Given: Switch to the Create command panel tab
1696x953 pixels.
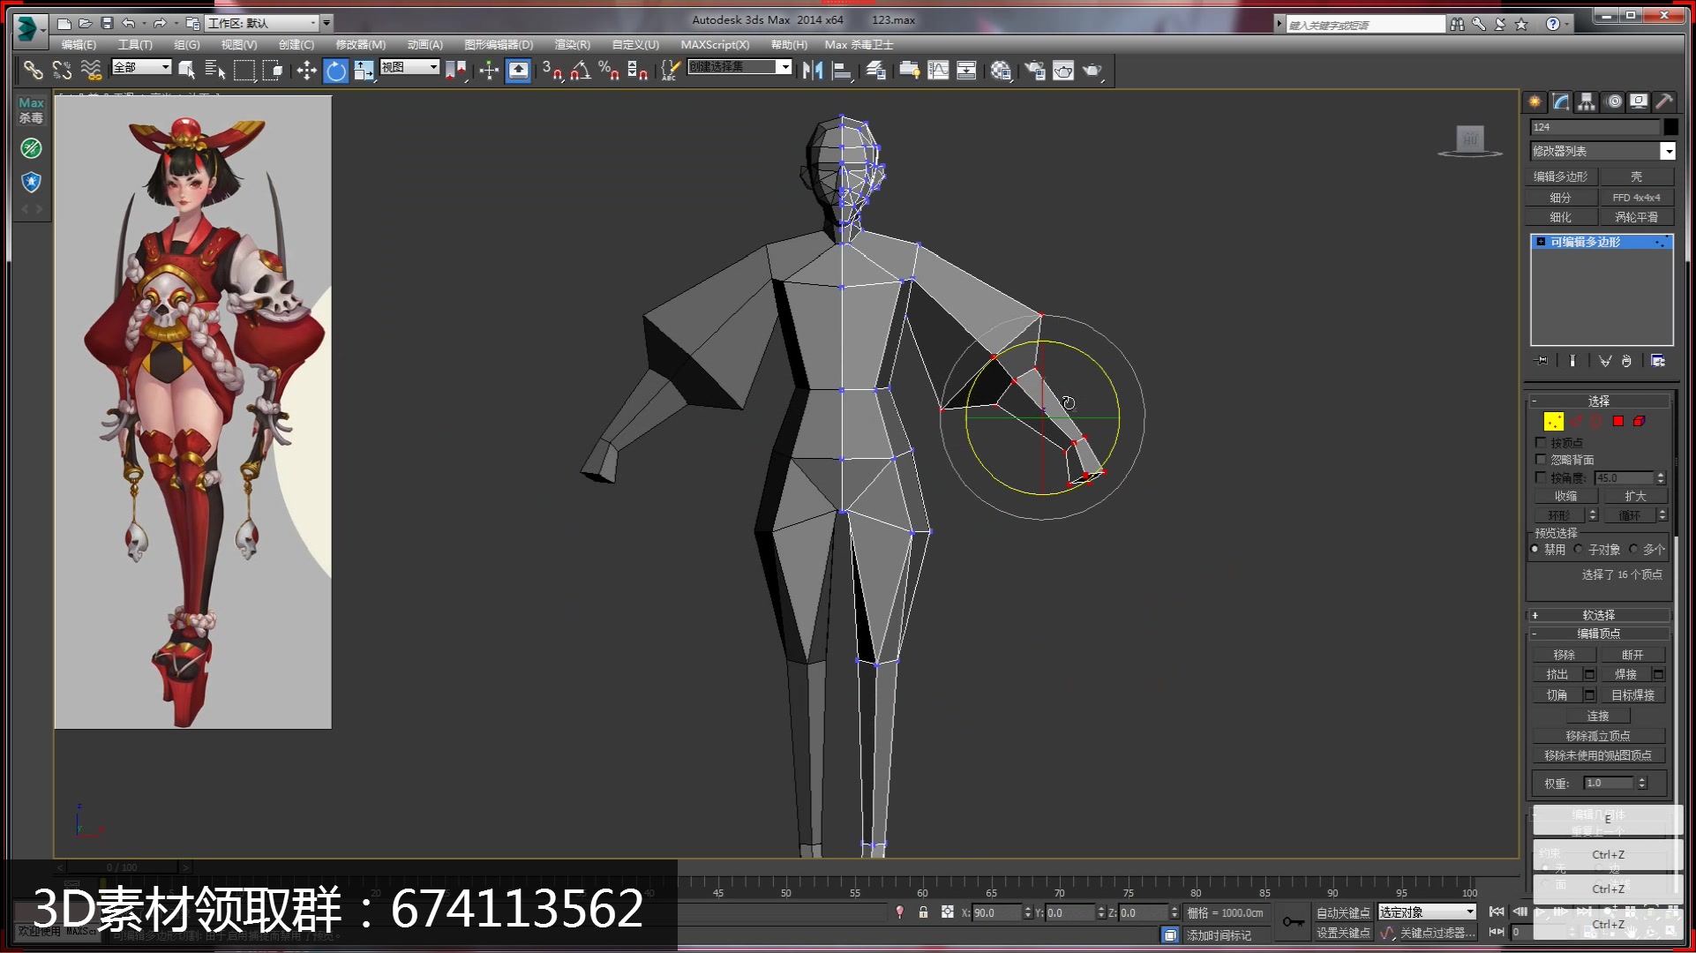Looking at the screenshot, I should click(1535, 101).
